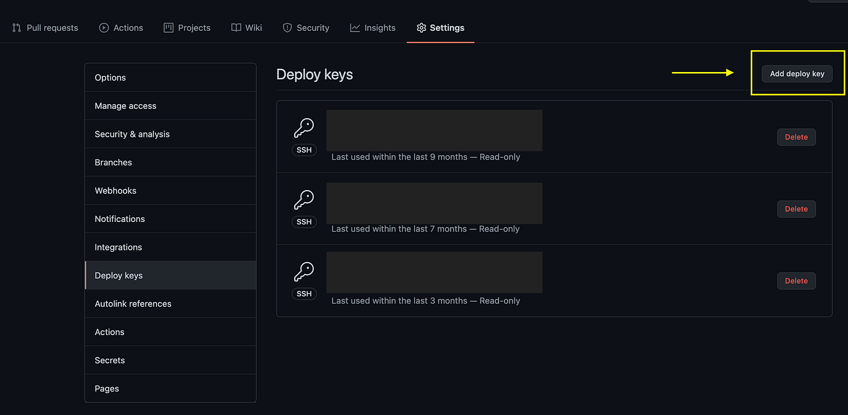This screenshot has height=415, width=848.
Task: Click the Projects board icon
Action: pyautogui.click(x=169, y=28)
